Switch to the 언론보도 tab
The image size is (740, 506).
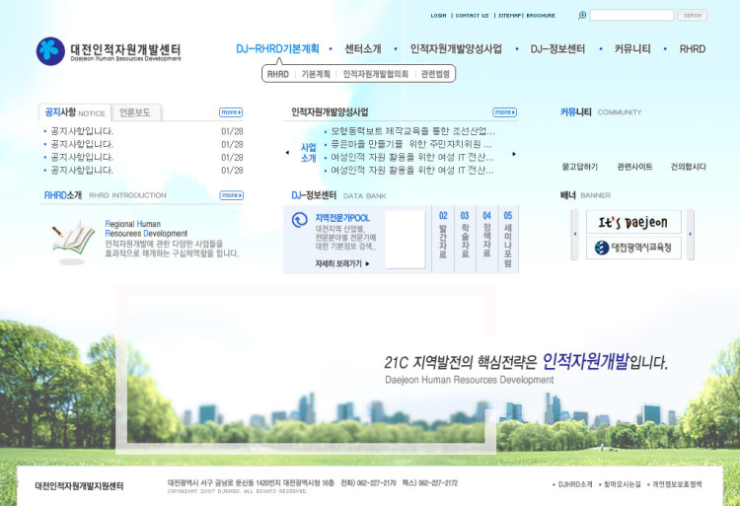tap(135, 112)
